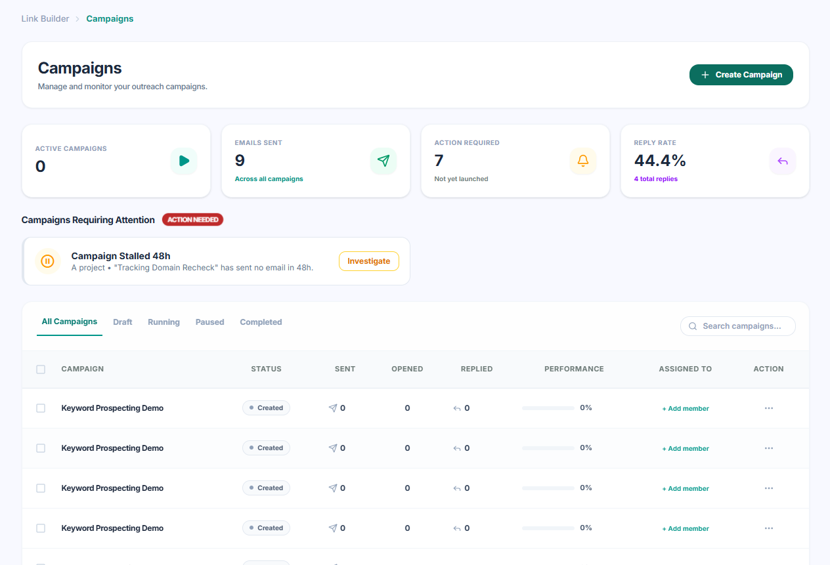
Task: Tick checkbox of first Keyword Prospecting Demo row
Action: pos(41,408)
